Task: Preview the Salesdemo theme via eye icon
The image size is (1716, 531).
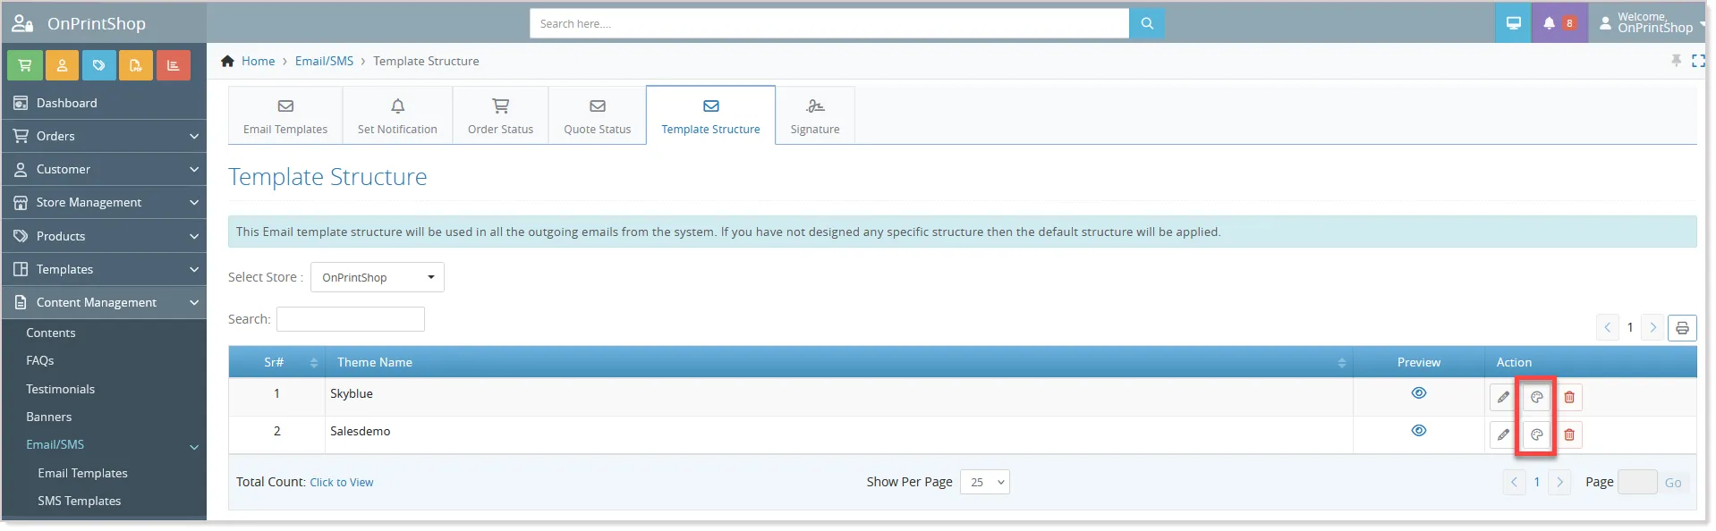Action: point(1419,431)
